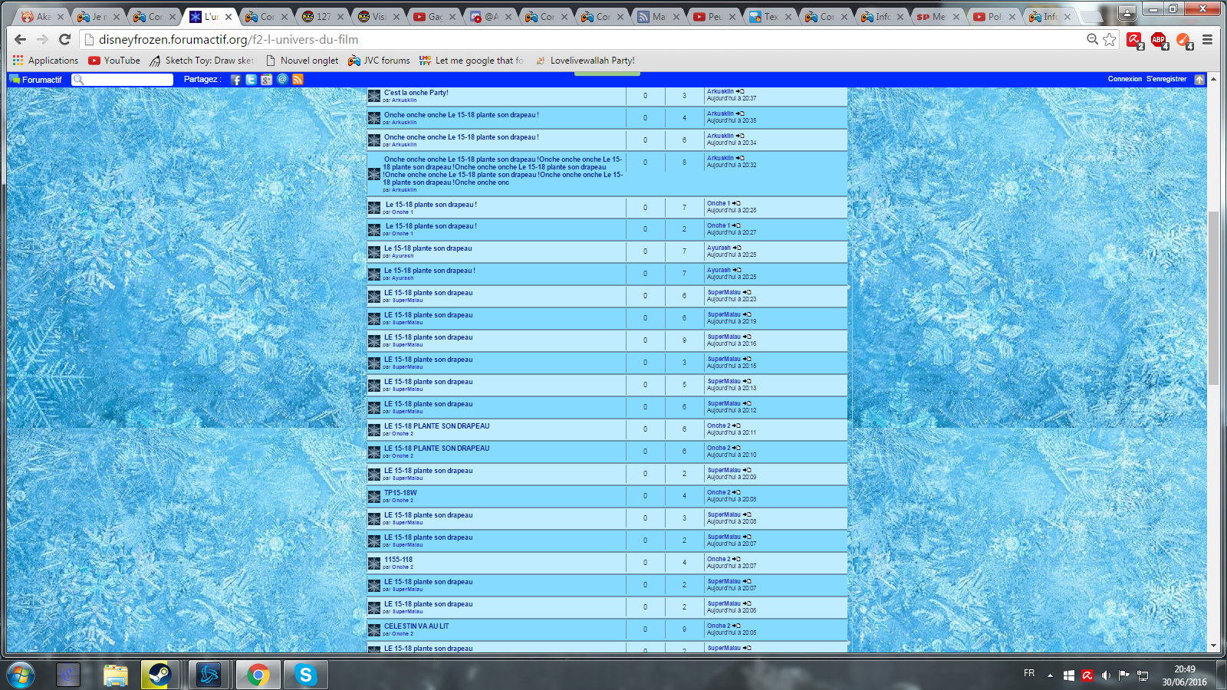1227x690 pixels.
Task: Switch to the 'Me' browser tab
Action: click(x=938, y=16)
